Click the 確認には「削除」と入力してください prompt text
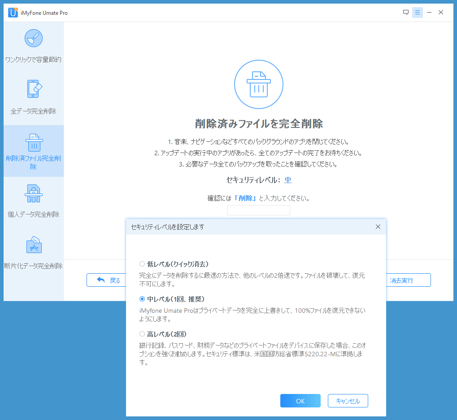This screenshot has height=420, width=457. 258,198
